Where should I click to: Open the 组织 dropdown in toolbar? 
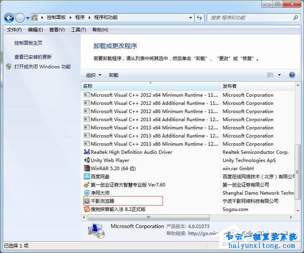point(94,75)
